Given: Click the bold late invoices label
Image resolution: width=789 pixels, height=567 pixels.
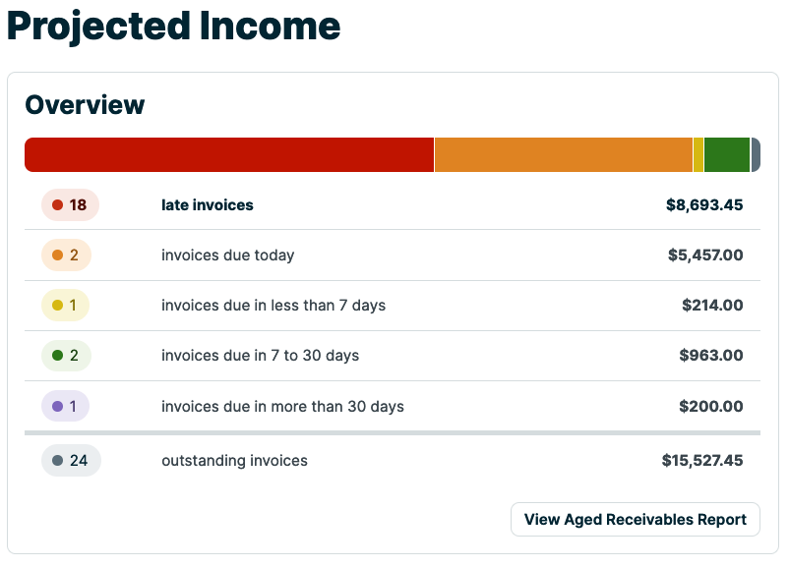Looking at the screenshot, I should coord(209,204).
